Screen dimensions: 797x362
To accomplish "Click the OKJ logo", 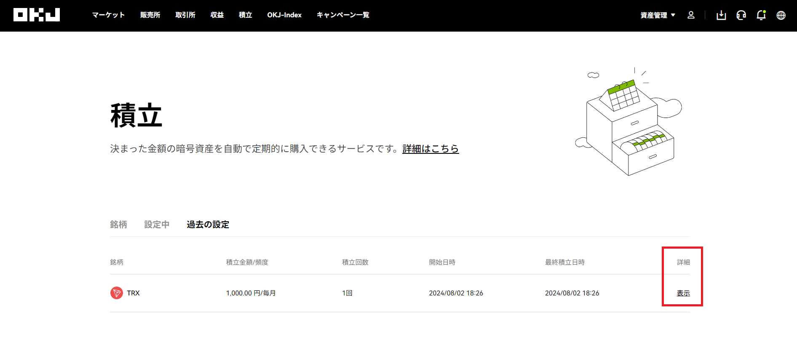I will click(37, 15).
